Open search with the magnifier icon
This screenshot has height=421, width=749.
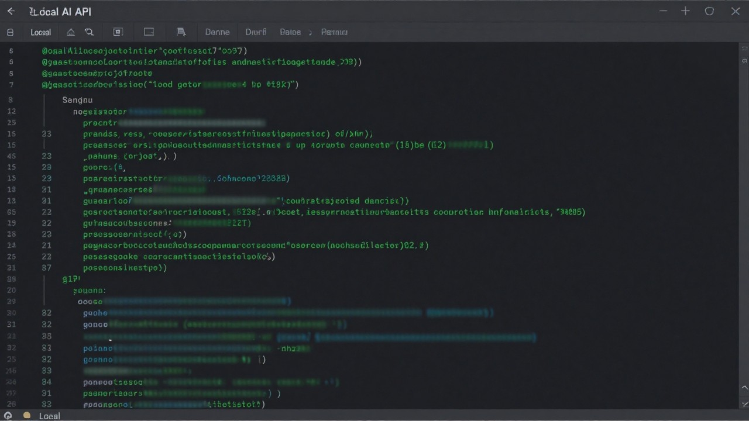tap(89, 32)
